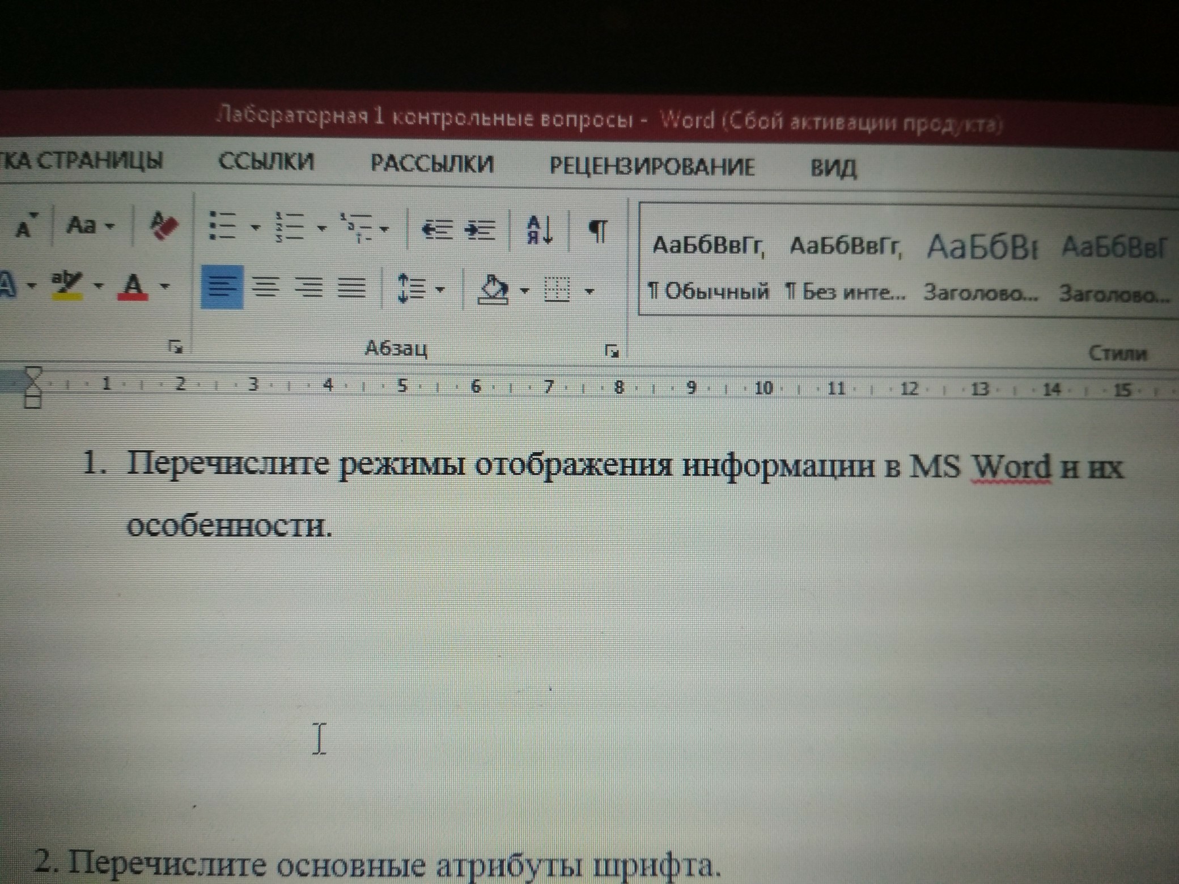Click the numbered list icon
This screenshot has width=1179, height=884.
[289, 227]
